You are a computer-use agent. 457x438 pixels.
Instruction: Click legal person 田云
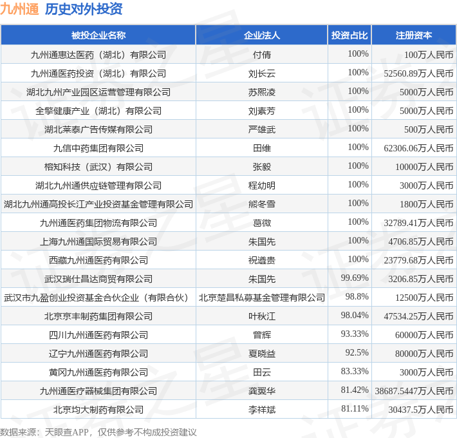pos(262,372)
